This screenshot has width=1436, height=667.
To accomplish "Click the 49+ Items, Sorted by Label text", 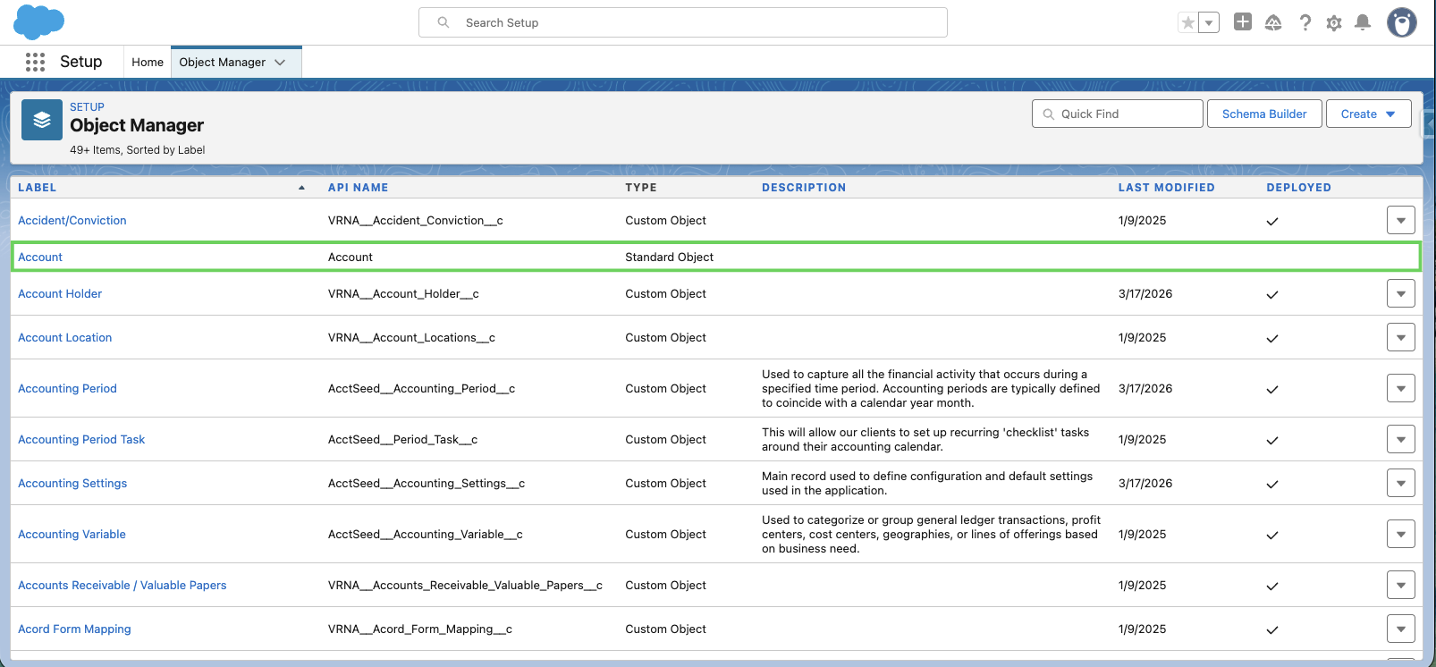I will pos(138,150).
